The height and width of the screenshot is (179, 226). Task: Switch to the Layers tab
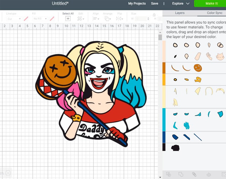coord(180,13)
